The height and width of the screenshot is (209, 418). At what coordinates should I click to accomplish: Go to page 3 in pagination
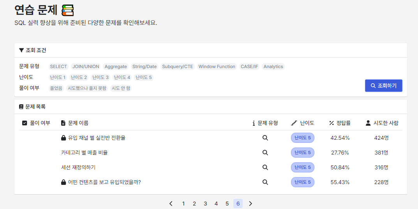click(205, 204)
